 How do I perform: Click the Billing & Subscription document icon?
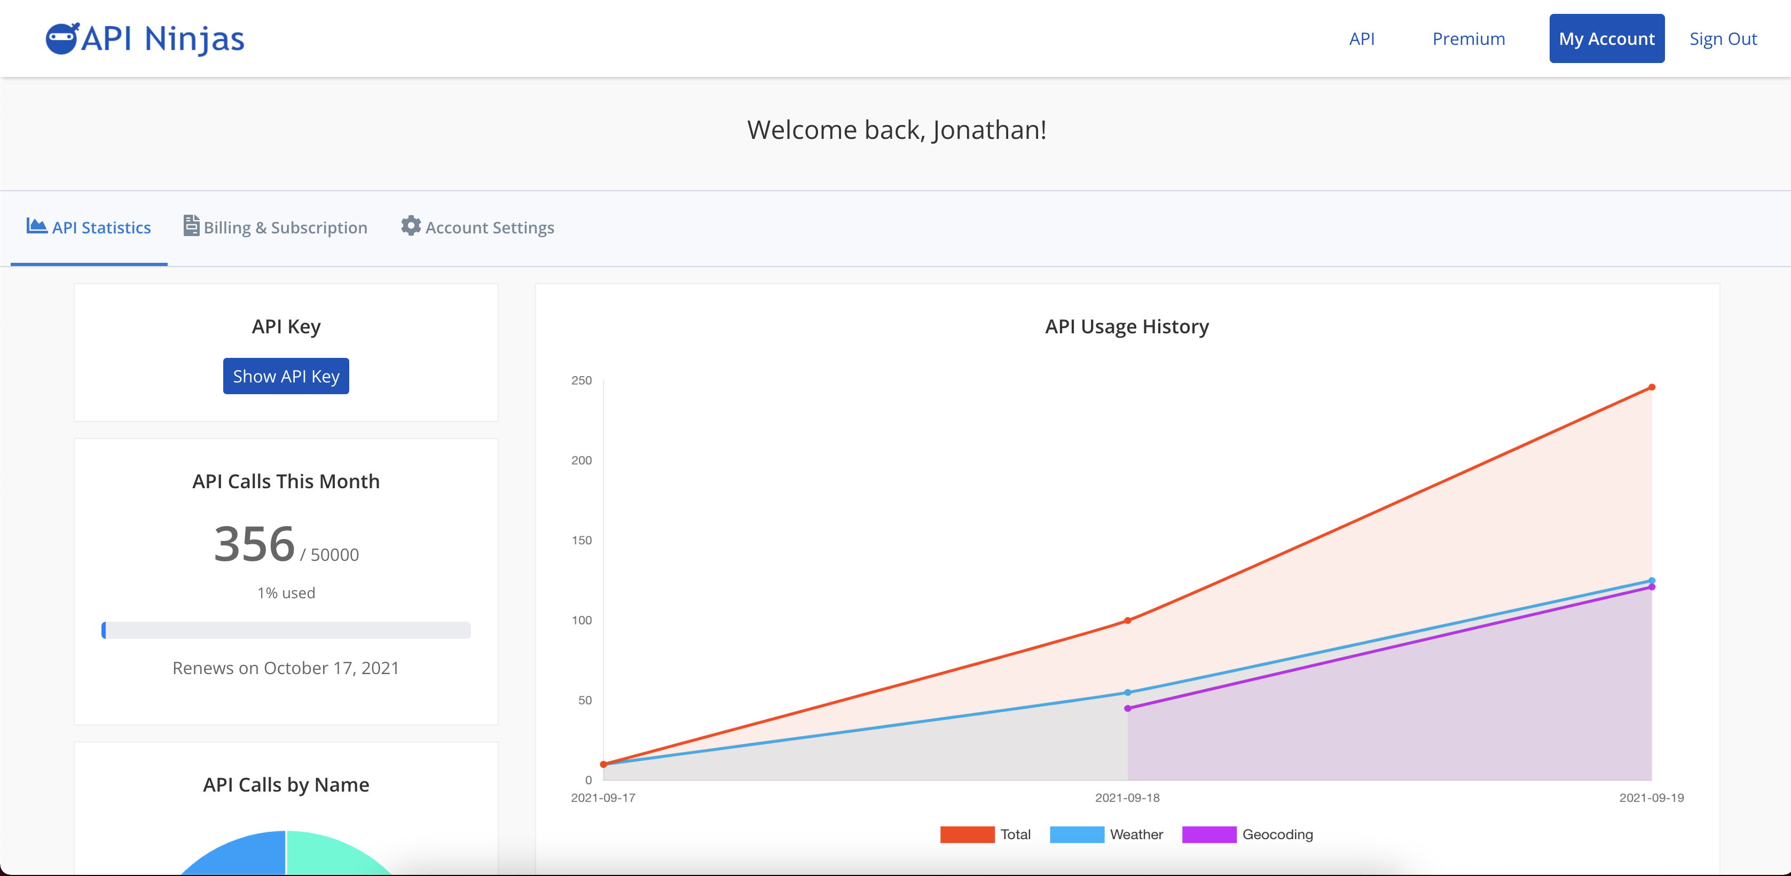pyautogui.click(x=191, y=225)
